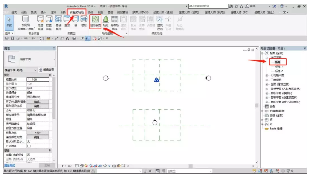Expand the Ceiling Plans (天花板平面) node

click(267, 75)
